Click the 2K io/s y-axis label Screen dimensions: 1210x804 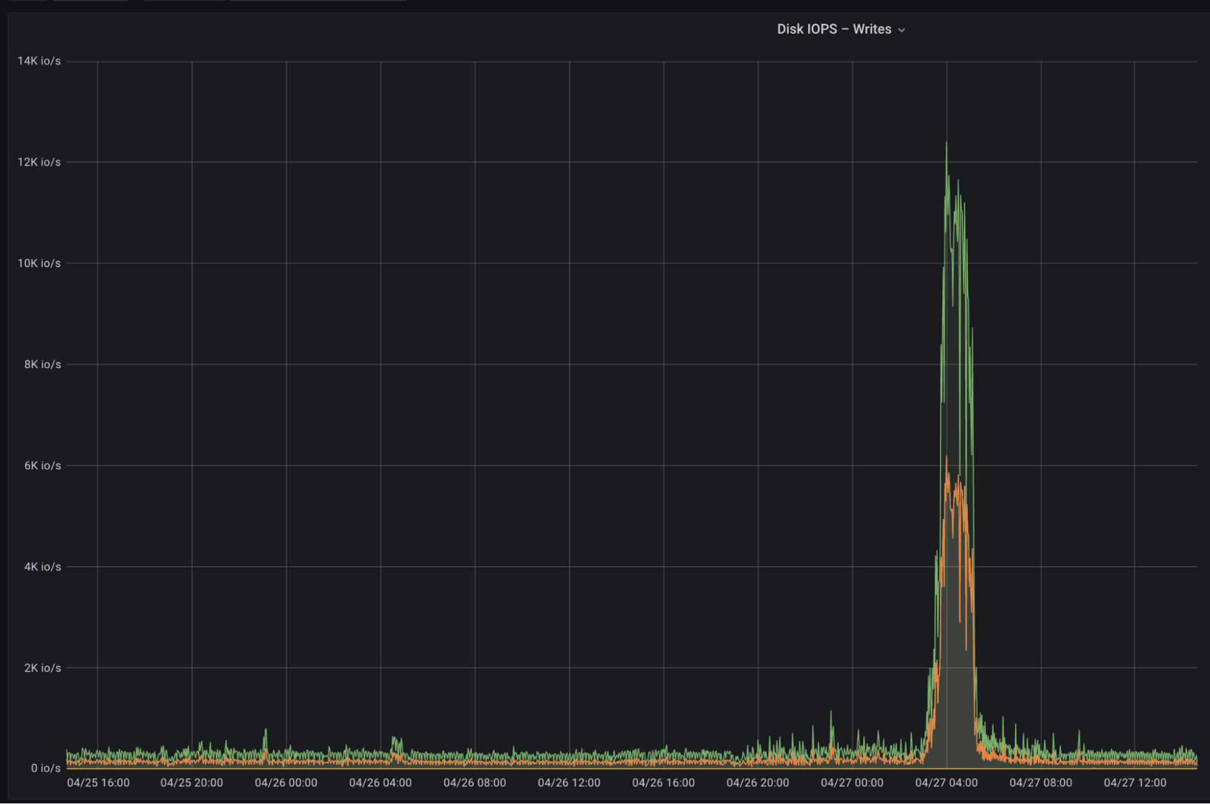42,668
